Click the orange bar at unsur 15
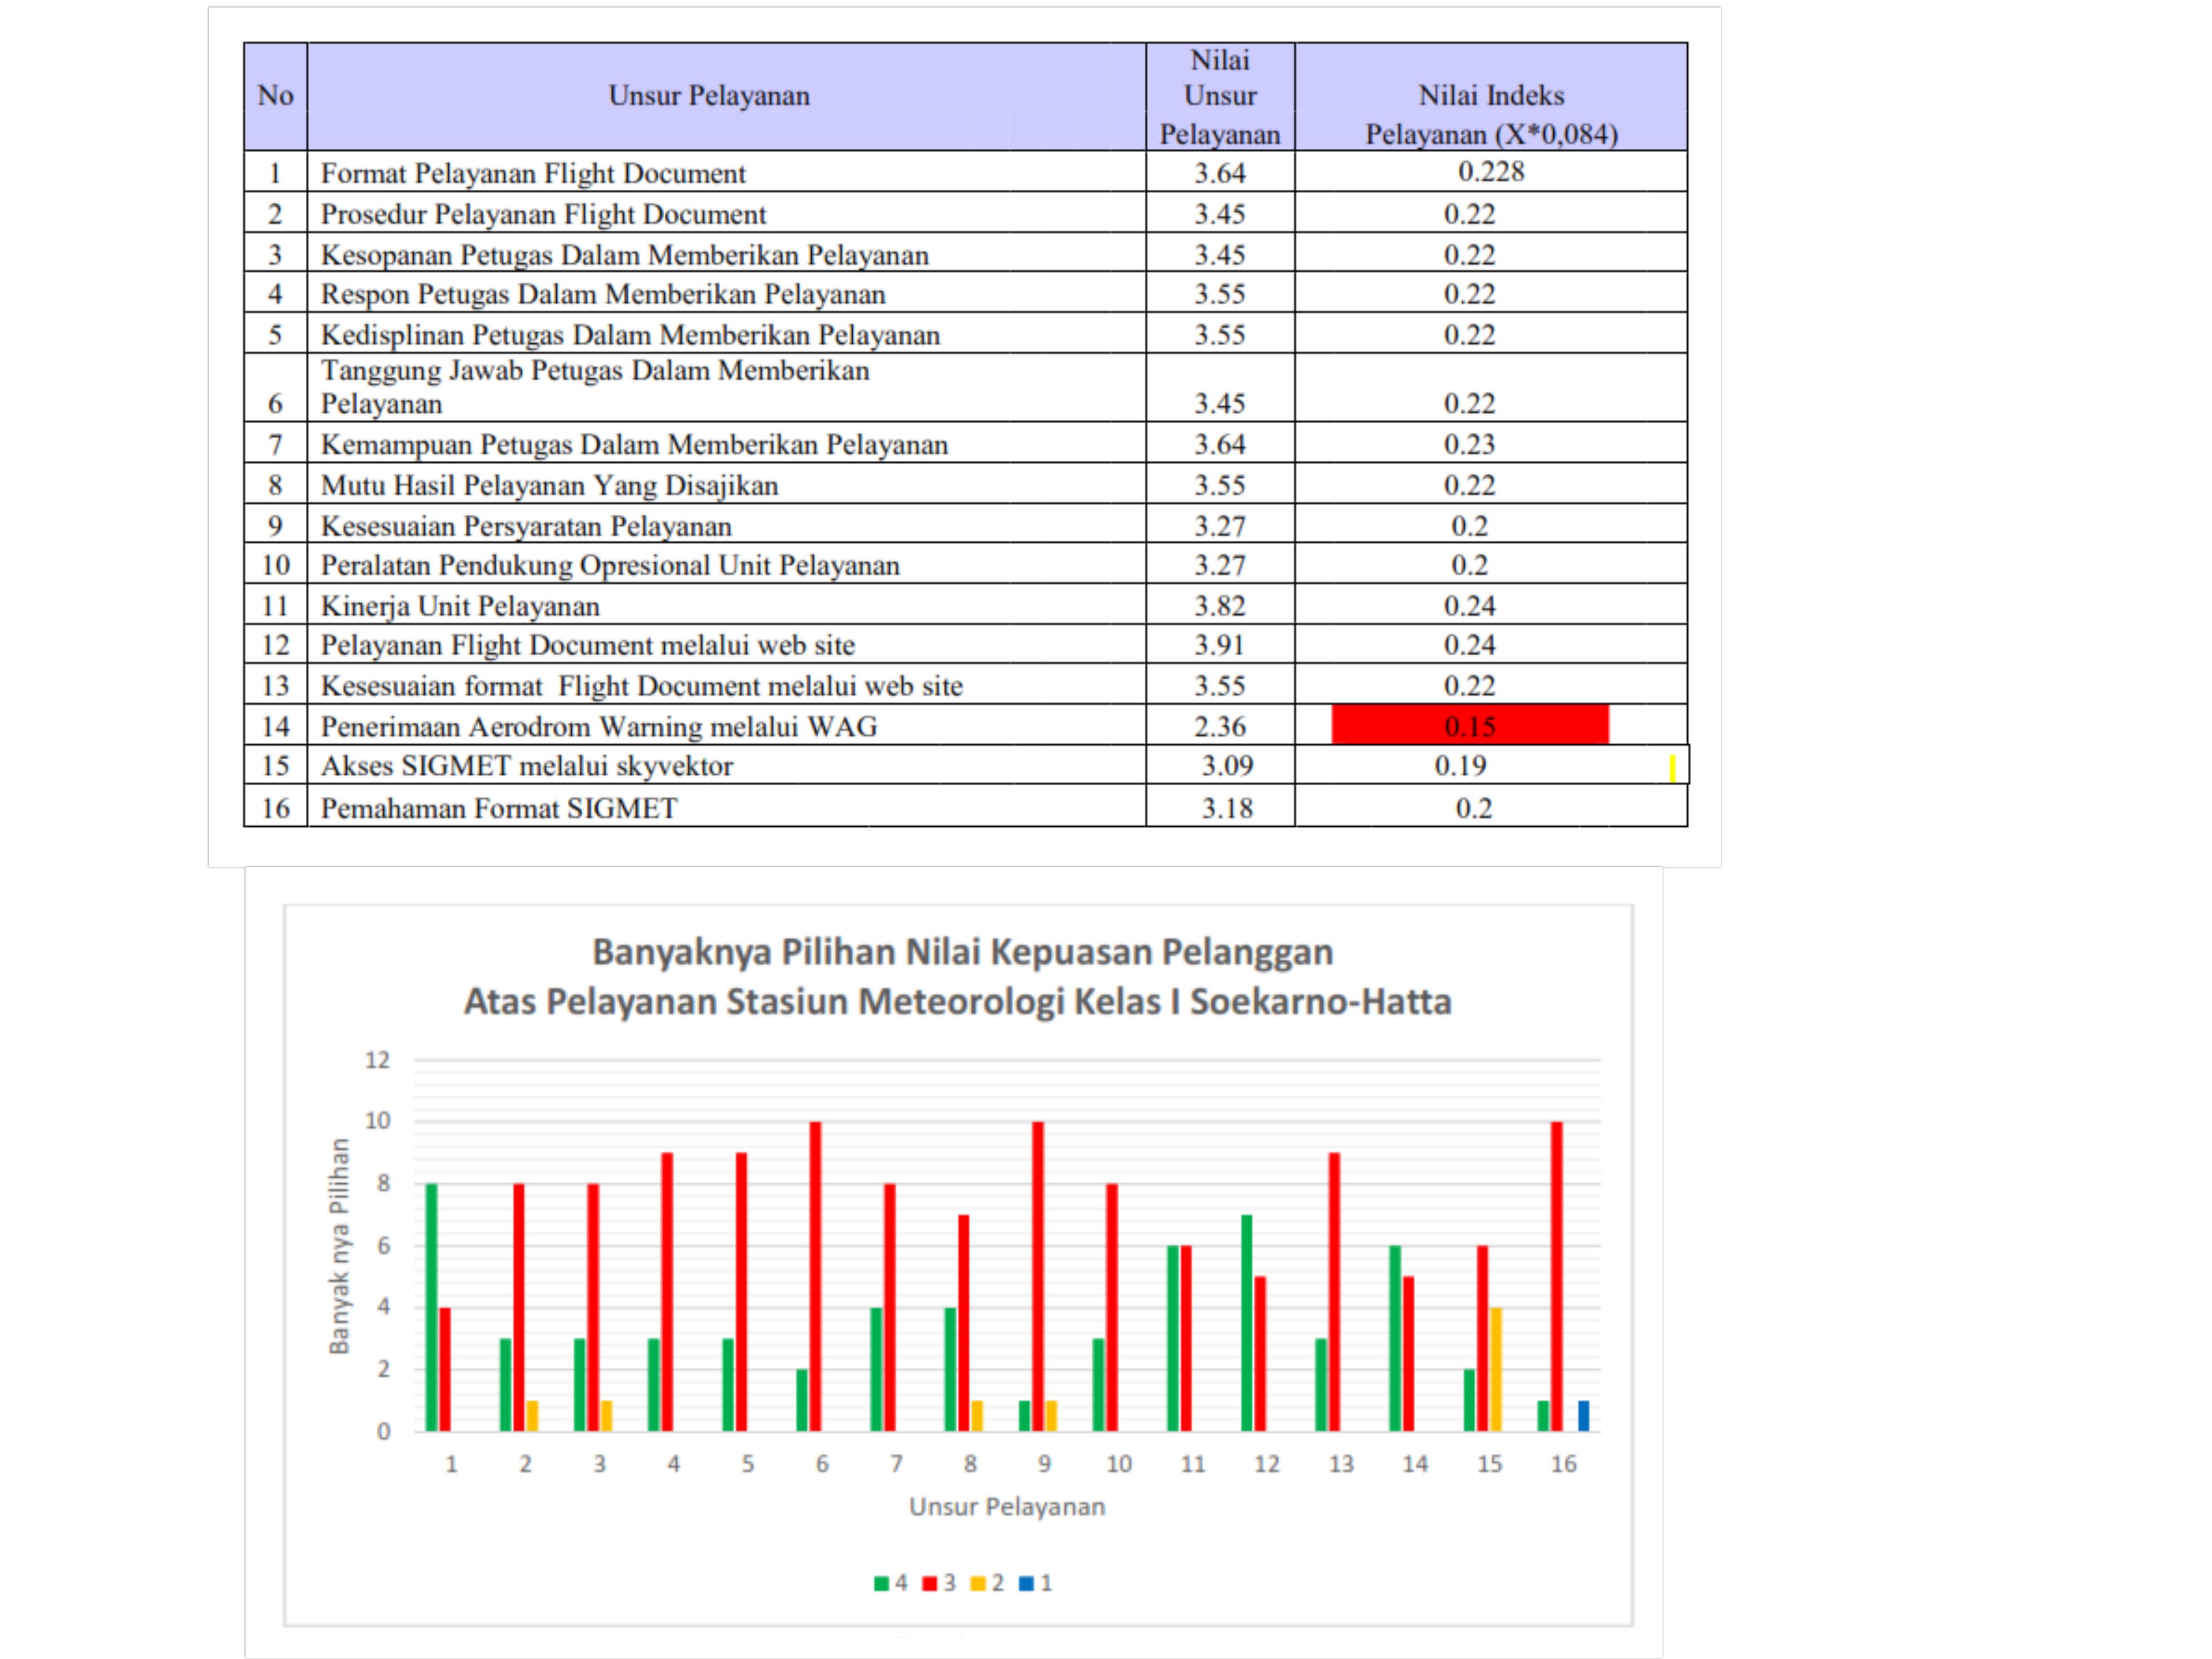Image resolution: width=2212 pixels, height=1659 pixels. point(1496,1369)
